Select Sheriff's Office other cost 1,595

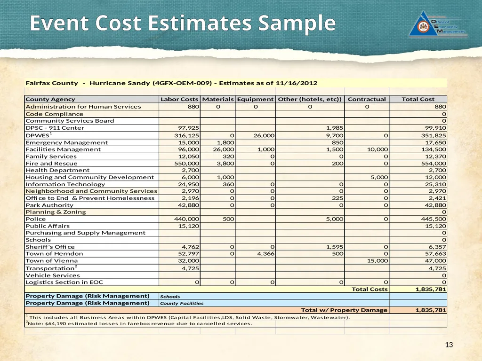tap(335, 247)
